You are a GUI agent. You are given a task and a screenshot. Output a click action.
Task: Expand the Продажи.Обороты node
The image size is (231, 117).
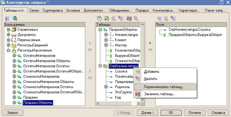click(14, 103)
